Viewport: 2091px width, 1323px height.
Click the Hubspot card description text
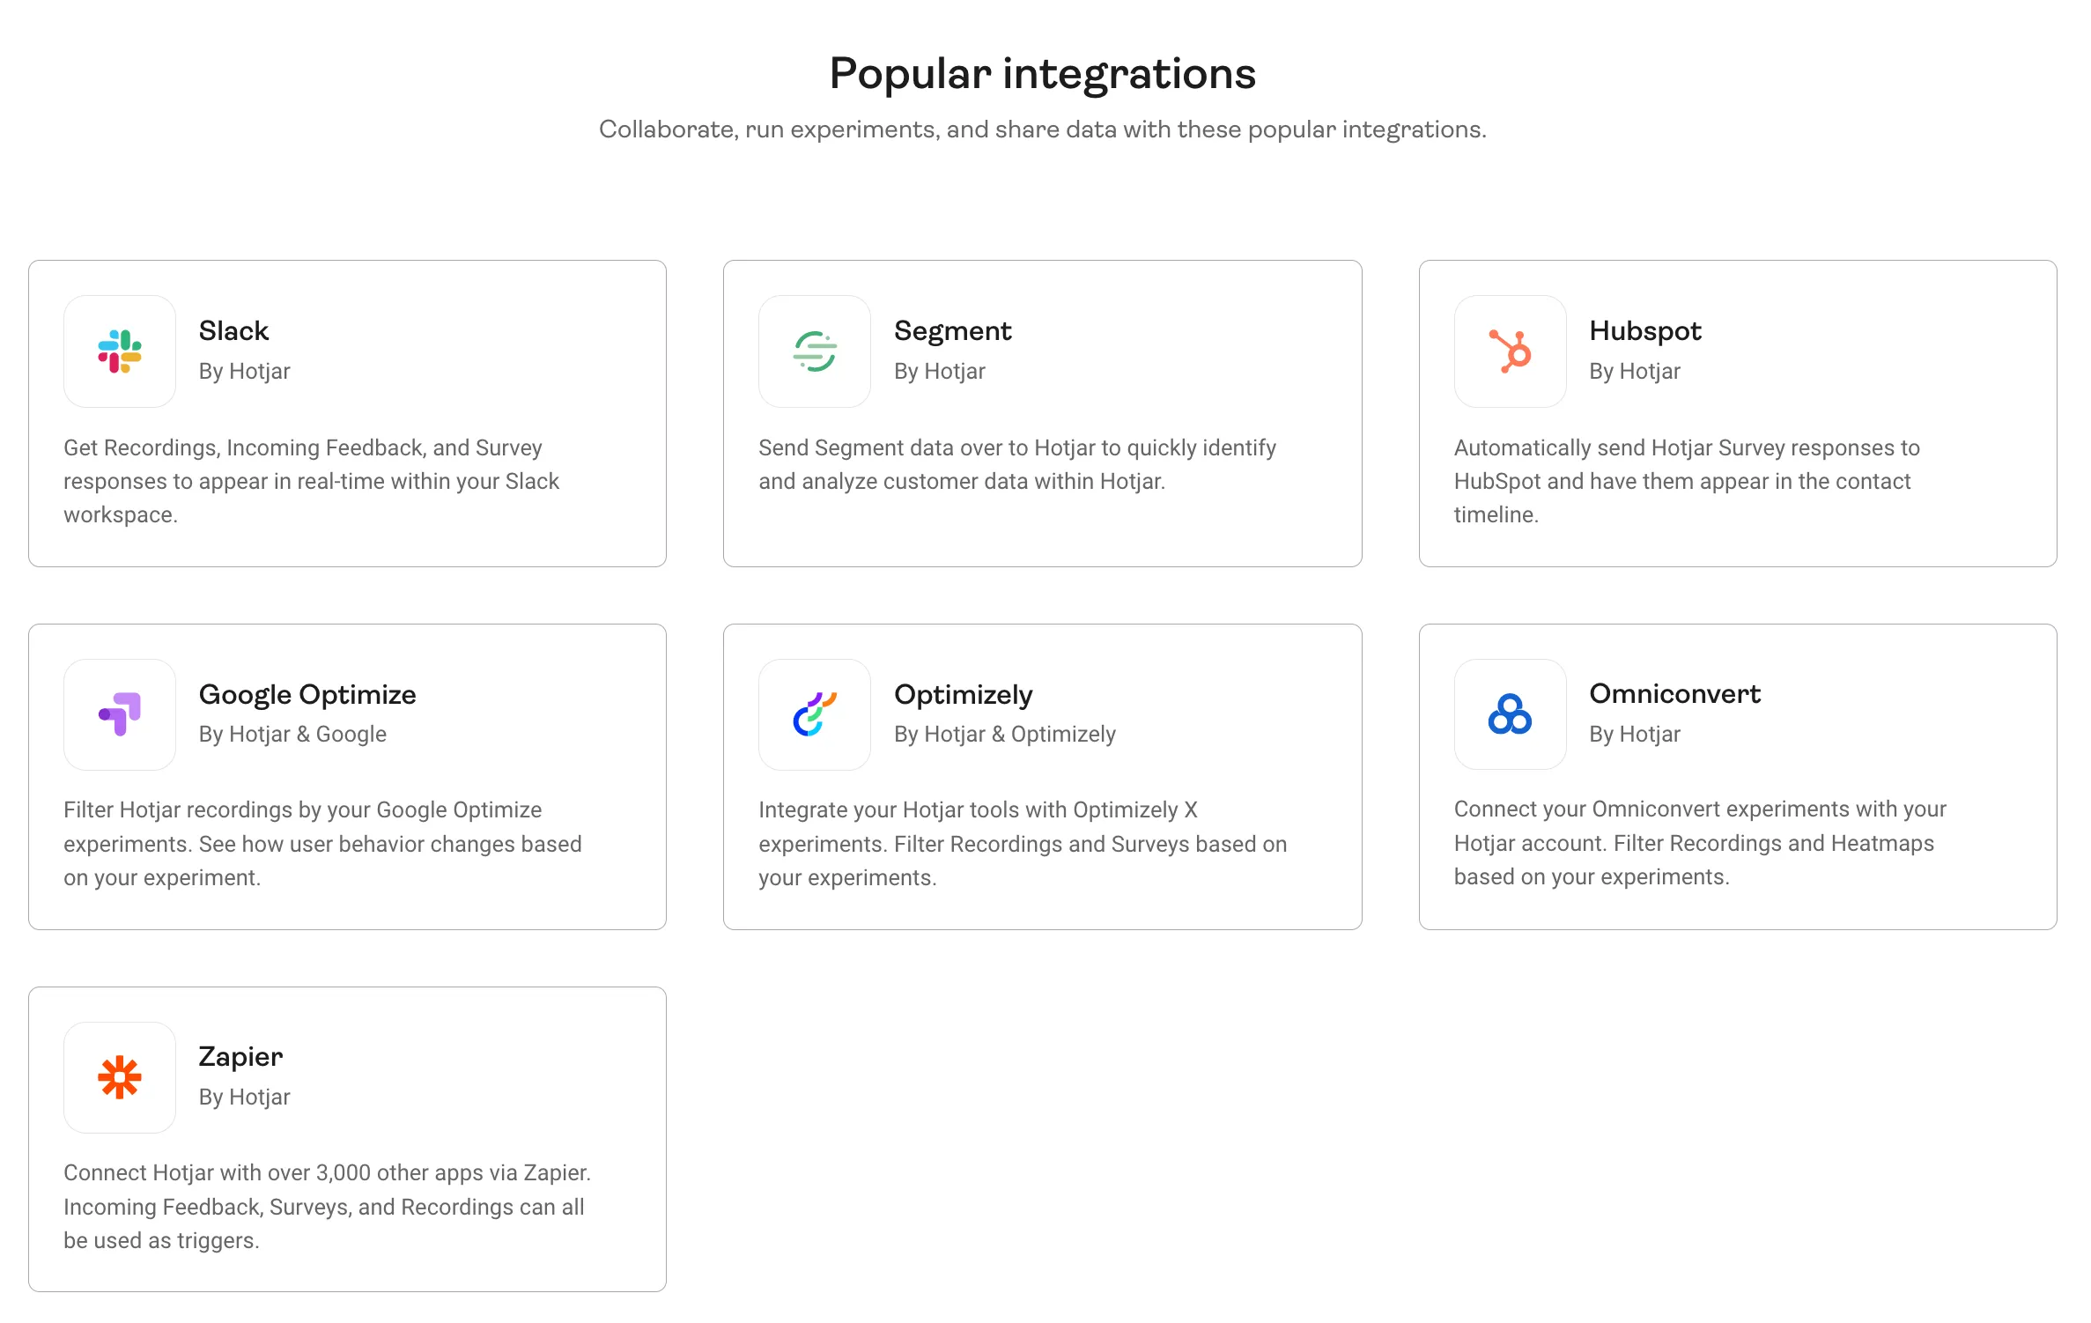(x=1687, y=481)
